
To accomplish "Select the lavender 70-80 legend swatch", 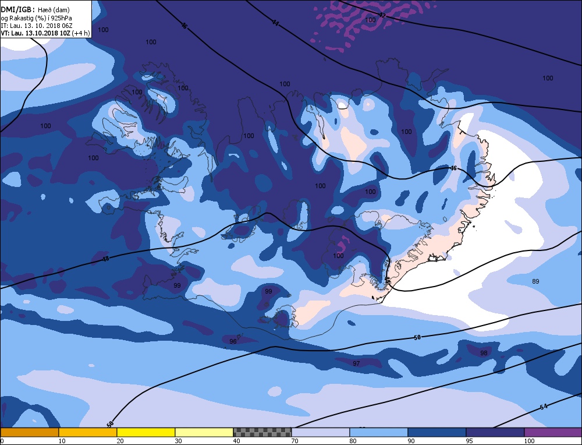I will click(x=321, y=432).
